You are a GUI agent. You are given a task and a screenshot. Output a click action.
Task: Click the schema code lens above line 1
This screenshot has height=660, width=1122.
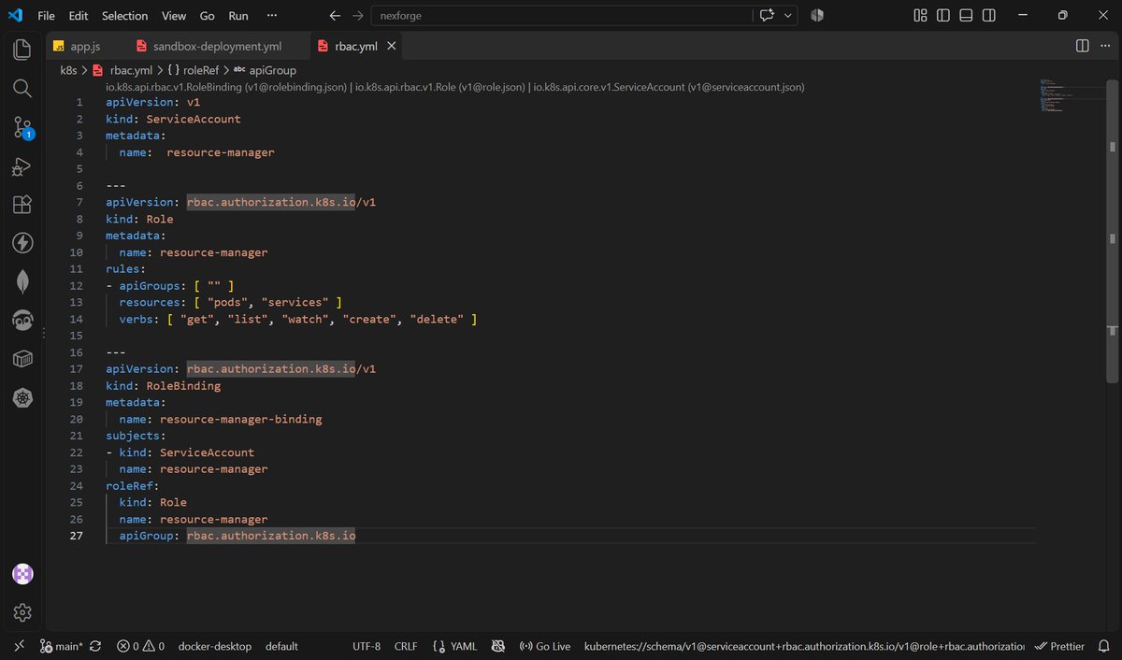coord(455,87)
